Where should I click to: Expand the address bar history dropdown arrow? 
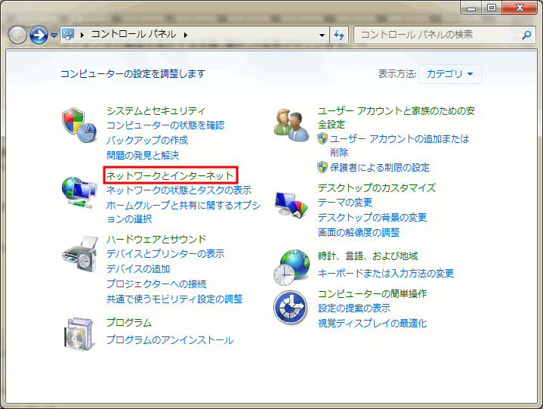322,35
